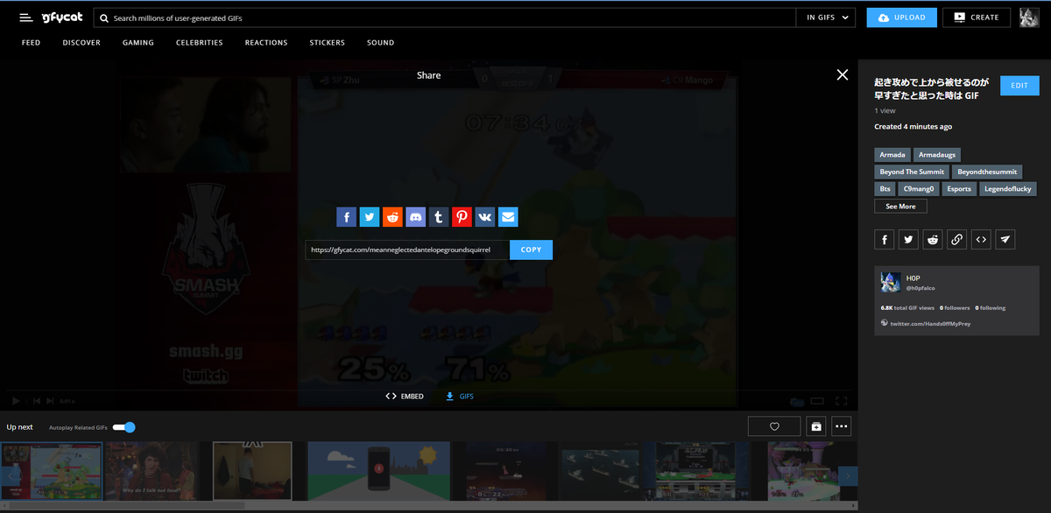Click the EDIT button
Image resolution: width=1051 pixels, height=513 pixels.
pyautogui.click(x=1019, y=86)
